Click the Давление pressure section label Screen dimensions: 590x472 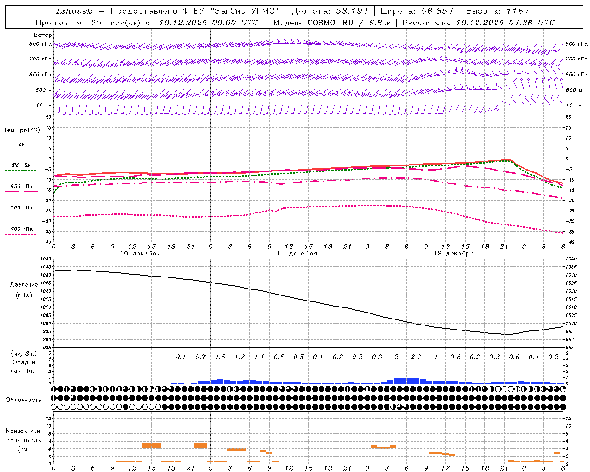24,285
